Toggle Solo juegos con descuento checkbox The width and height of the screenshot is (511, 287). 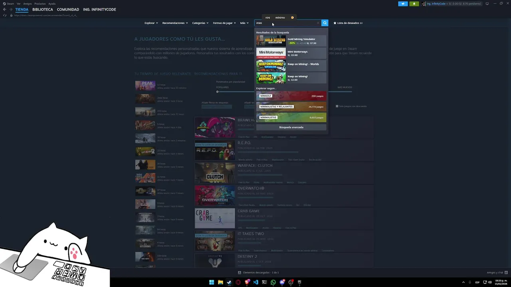337,106
